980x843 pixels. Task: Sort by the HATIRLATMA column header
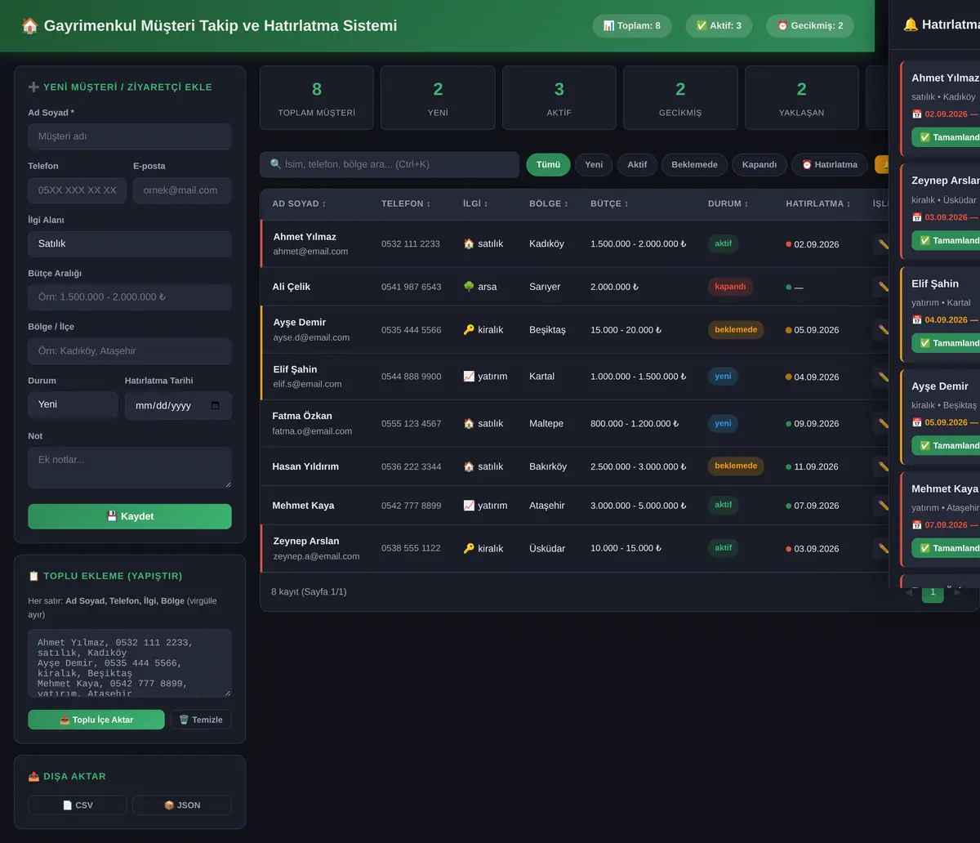click(818, 203)
